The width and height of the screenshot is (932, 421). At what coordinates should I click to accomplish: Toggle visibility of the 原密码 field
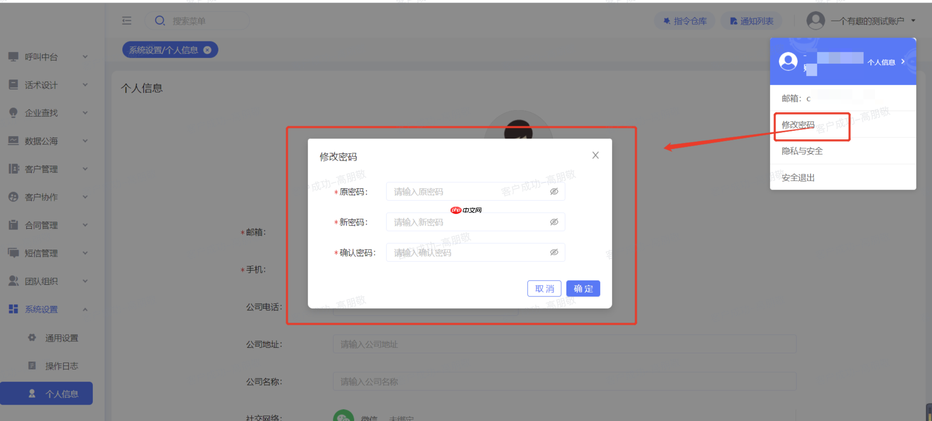click(554, 191)
